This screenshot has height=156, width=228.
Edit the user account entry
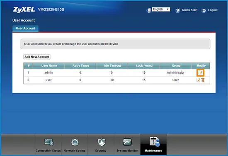click(x=198, y=80)
